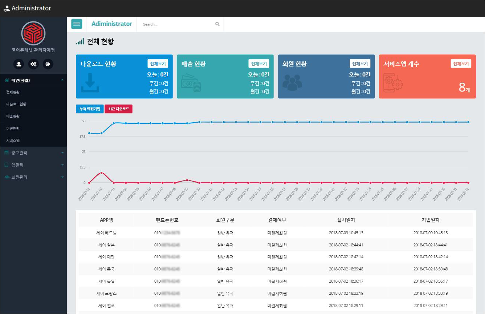Select the 세이 헬로 app name cell
Image resolution: width=485 pixels, height=314 pixels.
[106, 306]
